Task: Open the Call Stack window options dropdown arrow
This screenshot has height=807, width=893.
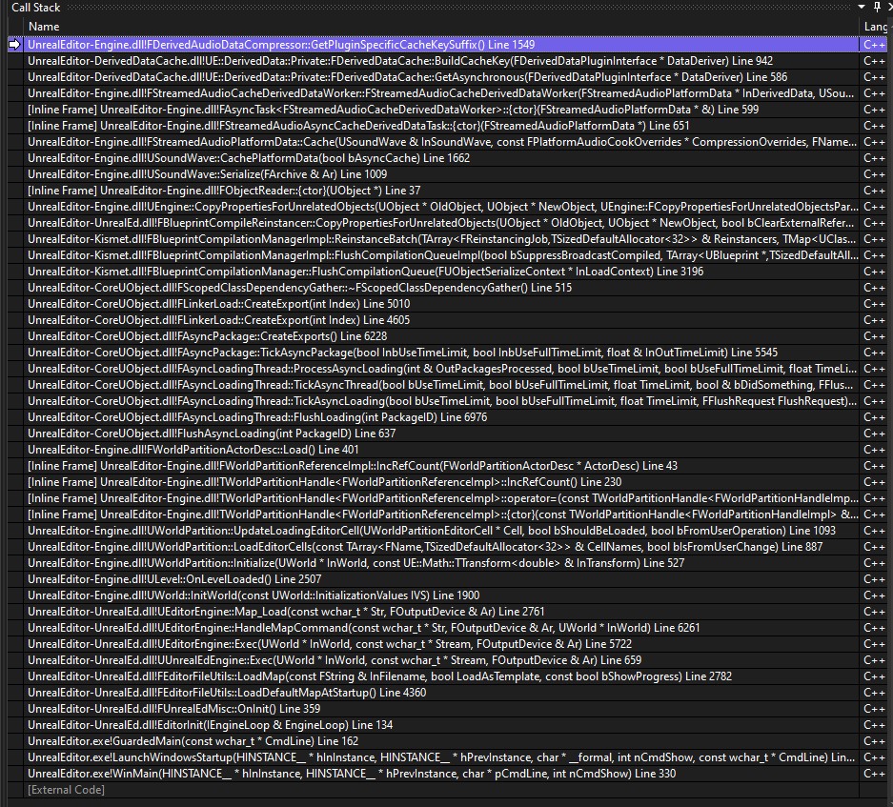Action: pyautogui.click(x=862, y=7)
